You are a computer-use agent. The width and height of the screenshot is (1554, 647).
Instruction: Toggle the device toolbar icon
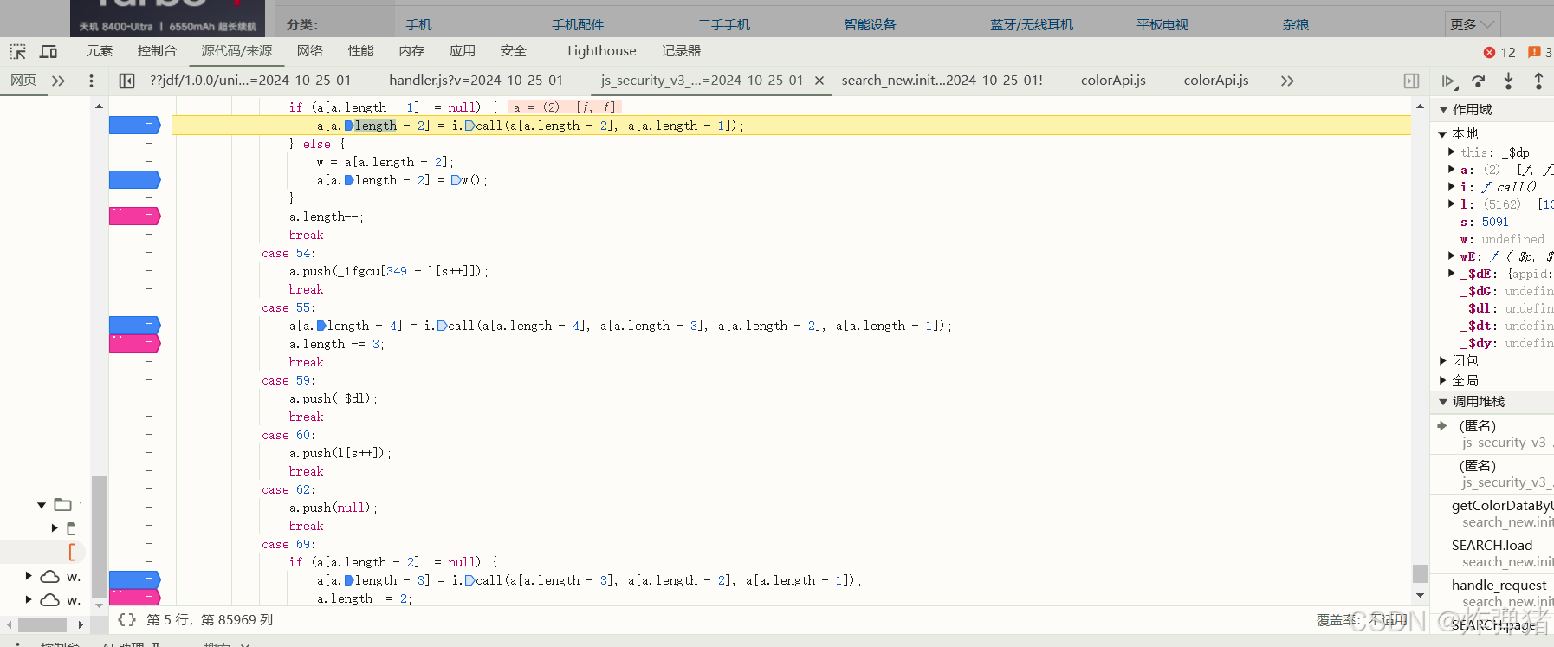[49, 51]
